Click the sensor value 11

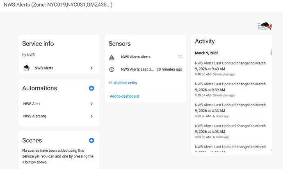tap(180, 57)
